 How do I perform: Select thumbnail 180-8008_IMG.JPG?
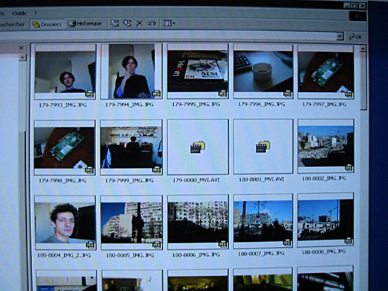(326, 219)
